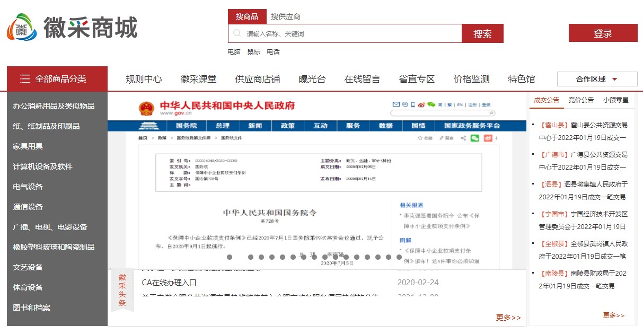643x334 pixels.
Task: Select the 电话 hot keyword
Action: click(273, 52)
